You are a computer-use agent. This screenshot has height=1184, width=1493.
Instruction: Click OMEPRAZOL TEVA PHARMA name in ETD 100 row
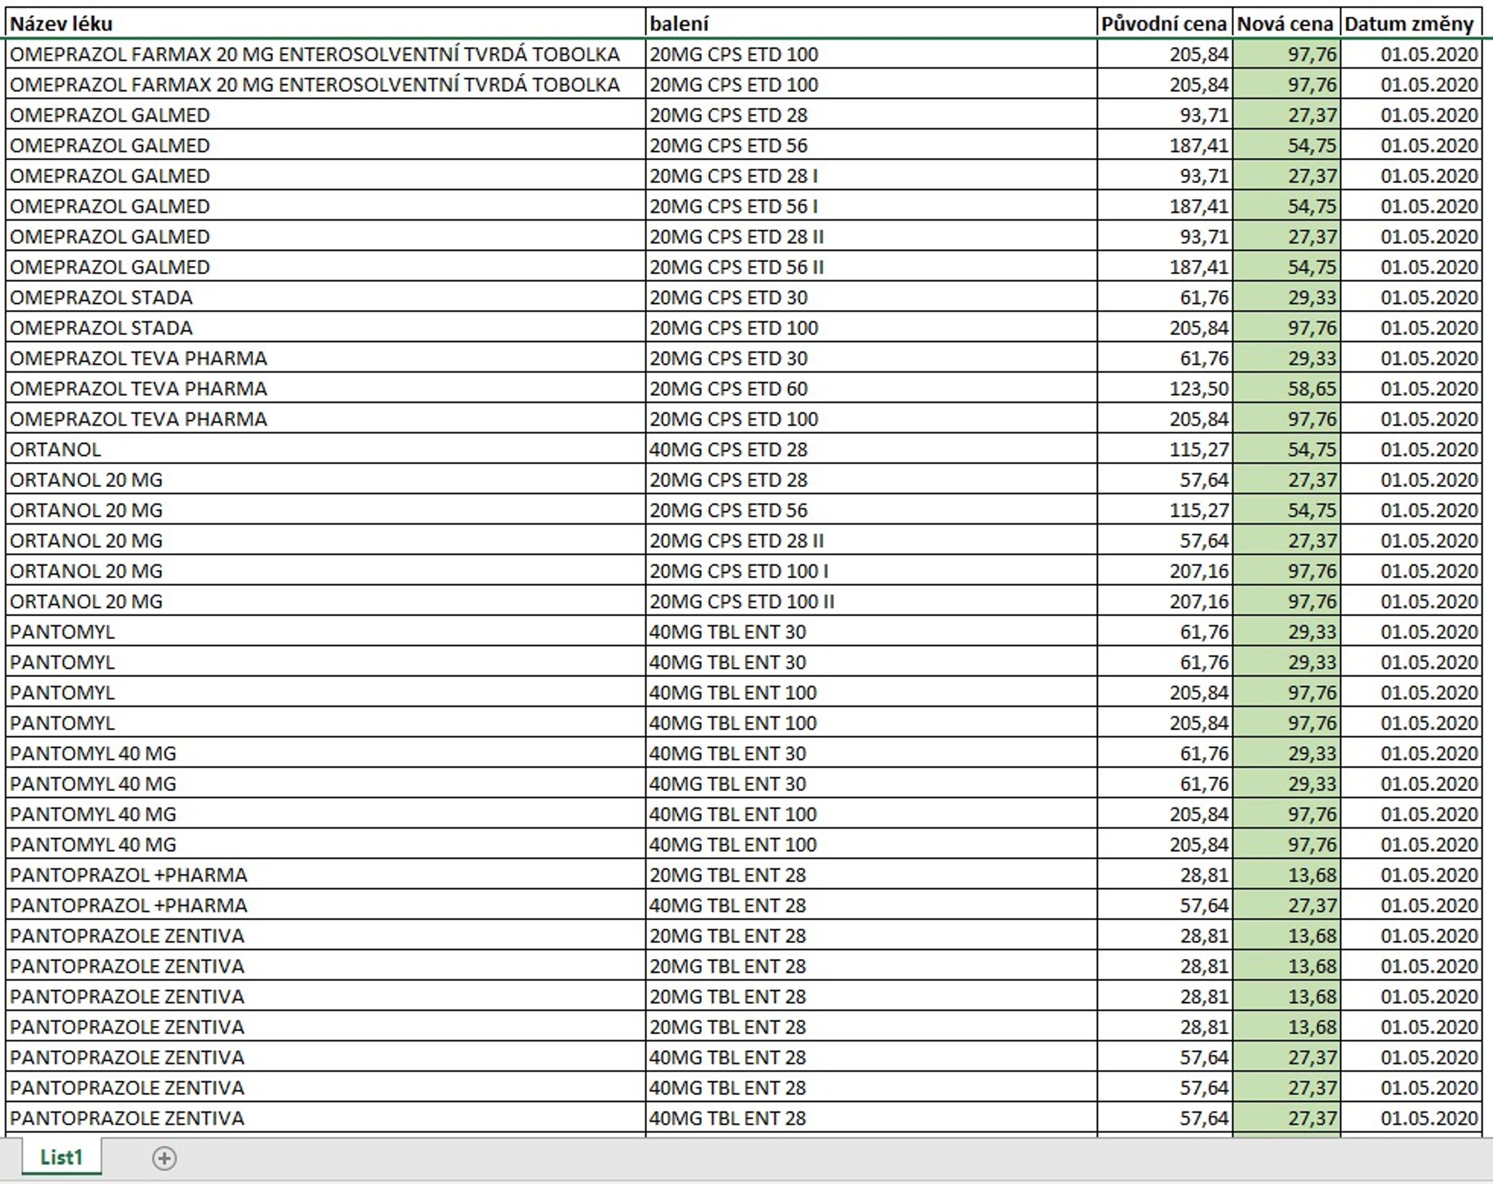click(326, 419)
